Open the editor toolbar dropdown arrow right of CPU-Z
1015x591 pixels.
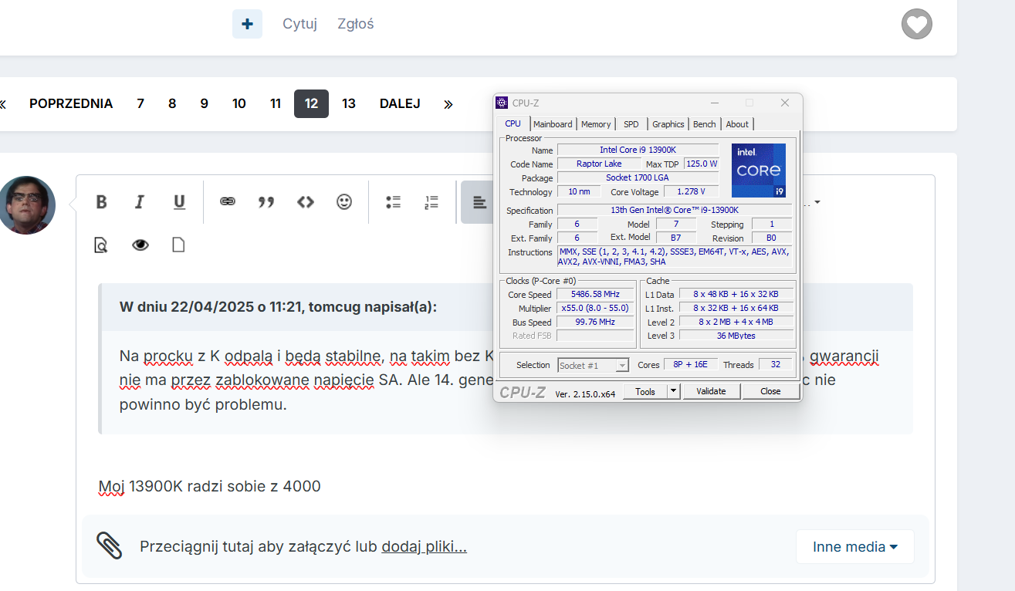pos(817,203)
